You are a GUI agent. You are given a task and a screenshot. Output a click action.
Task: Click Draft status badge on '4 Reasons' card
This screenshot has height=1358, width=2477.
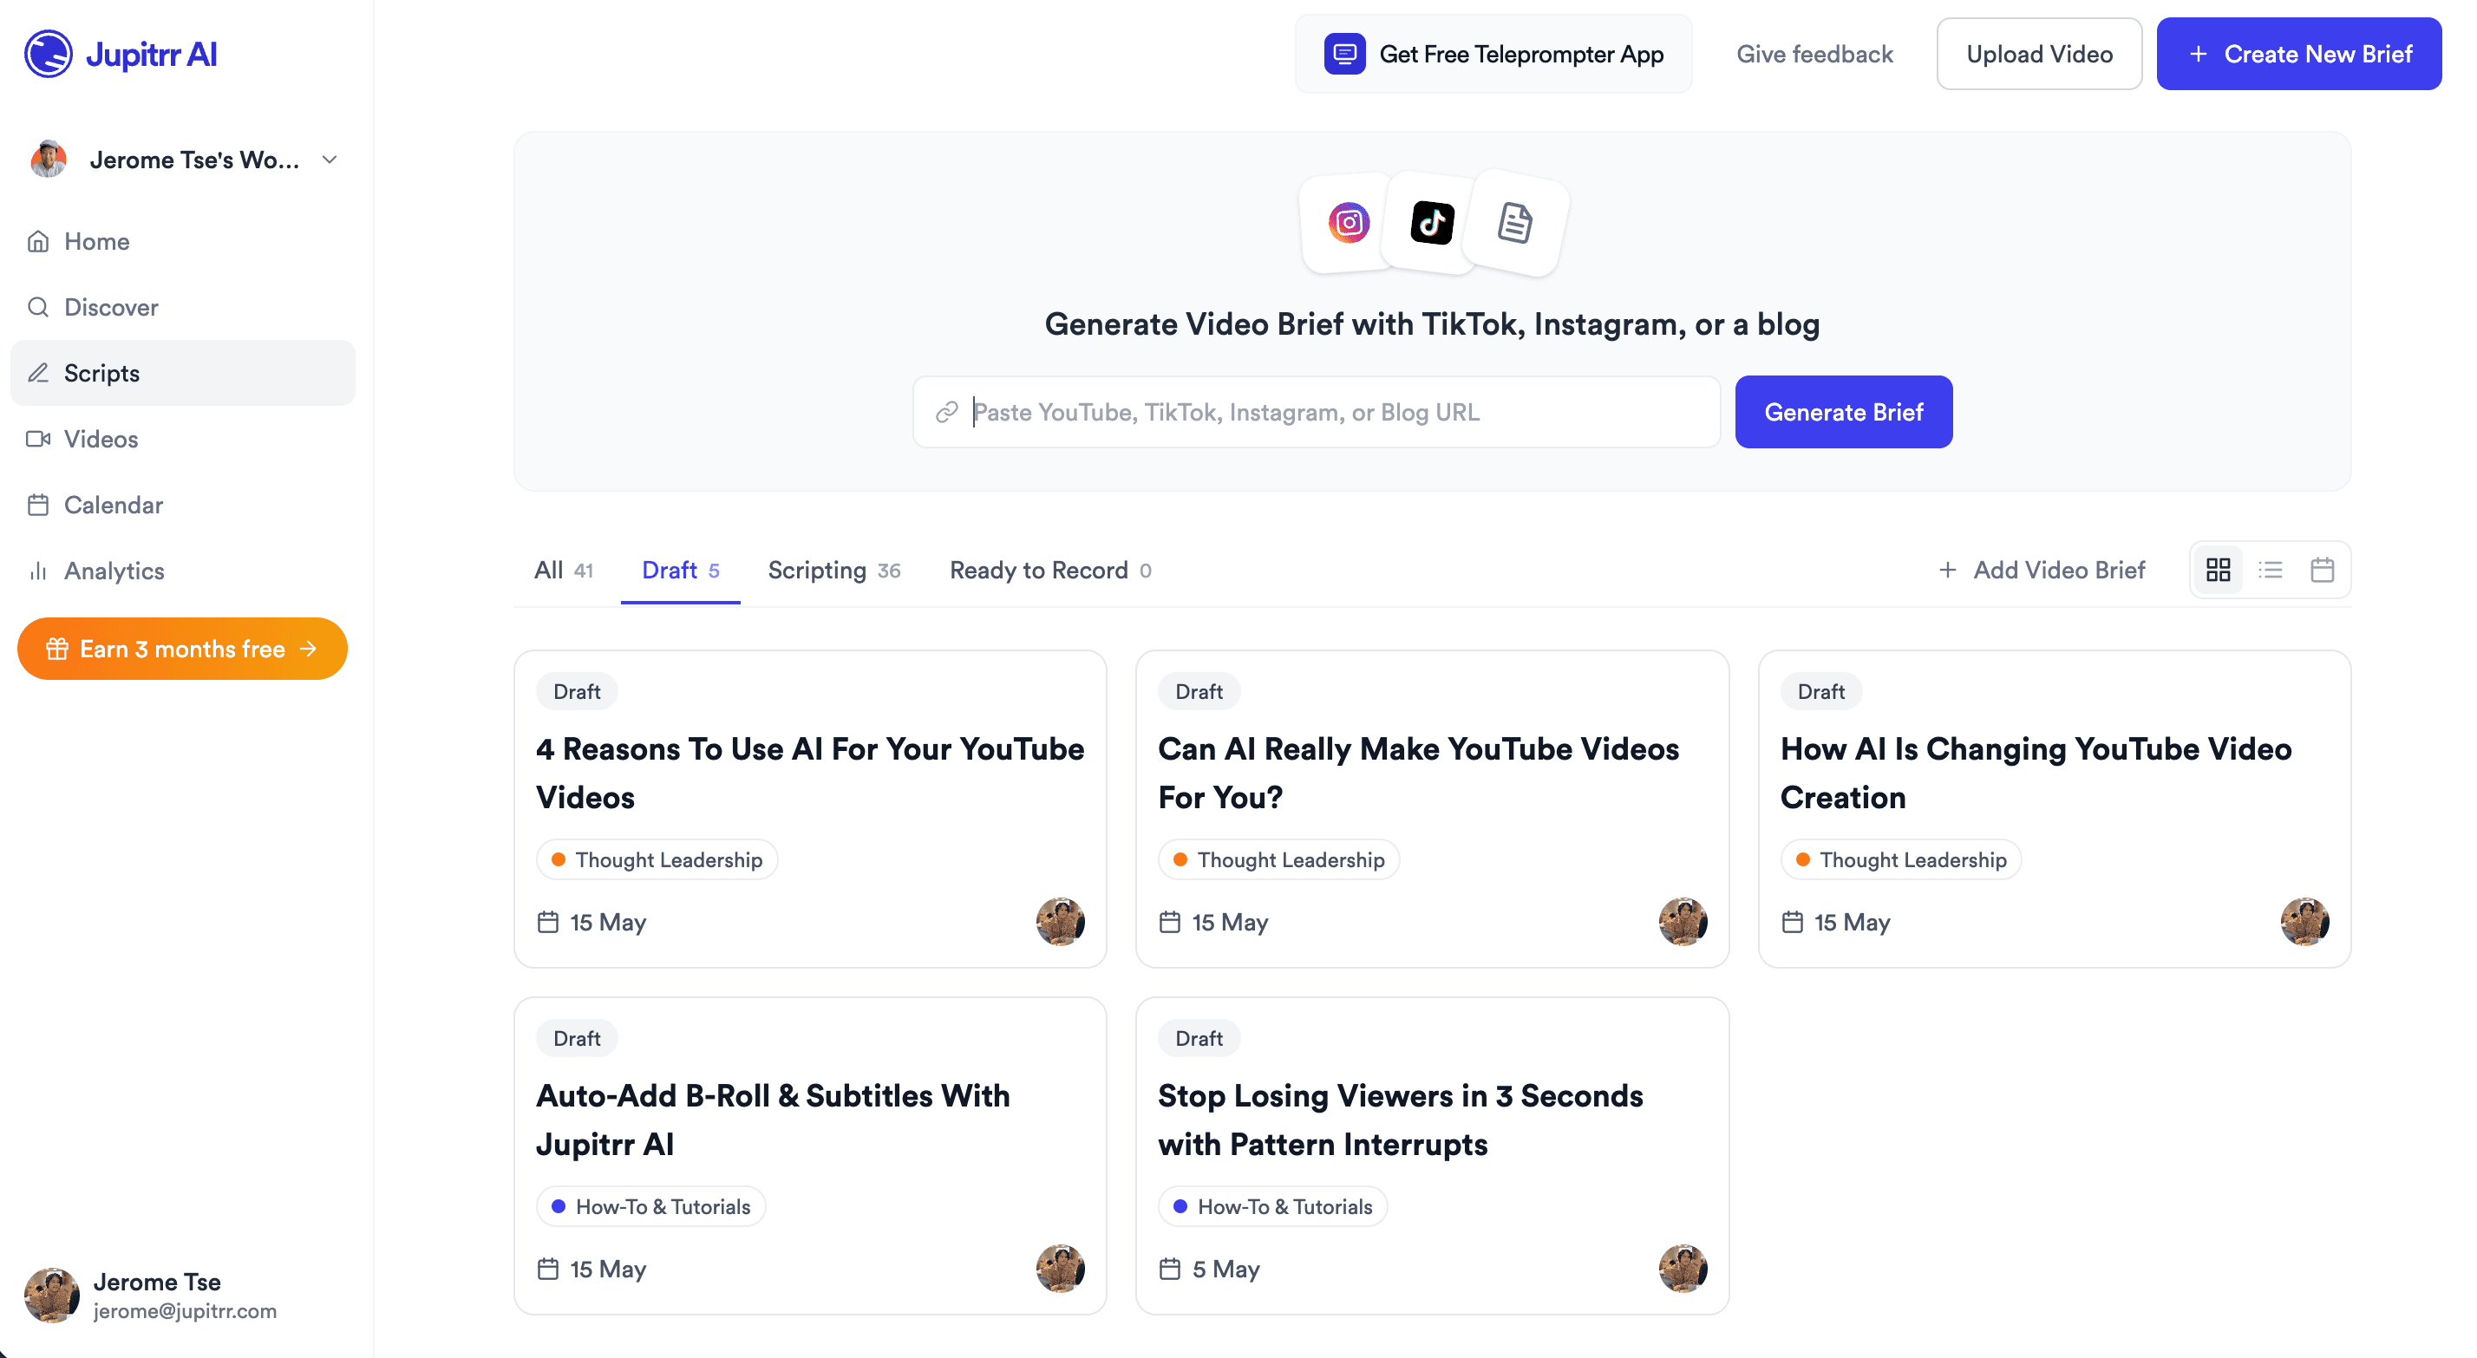(x=577, y=693)
